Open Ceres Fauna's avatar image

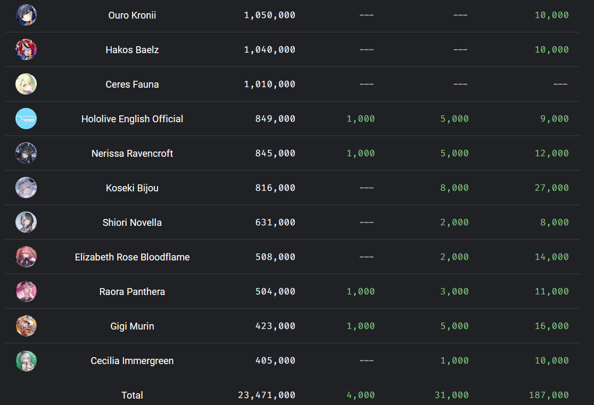pyautogui.click(x=26, y=84)
